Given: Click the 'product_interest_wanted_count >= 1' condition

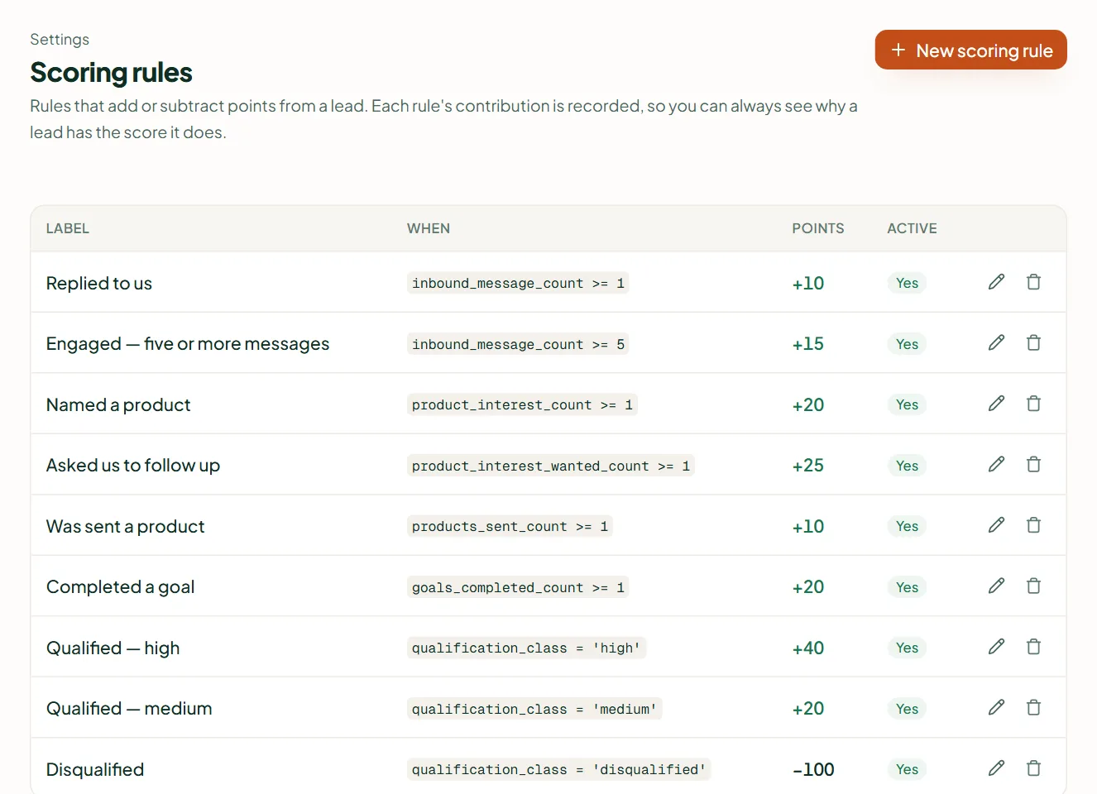Looking at the screenshot, I should click(x=551, y=466).
